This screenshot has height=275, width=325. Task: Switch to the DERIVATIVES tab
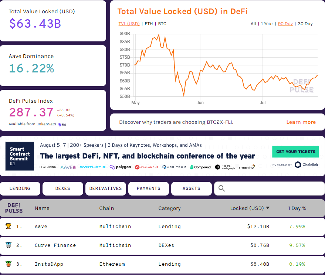(105, 189)
